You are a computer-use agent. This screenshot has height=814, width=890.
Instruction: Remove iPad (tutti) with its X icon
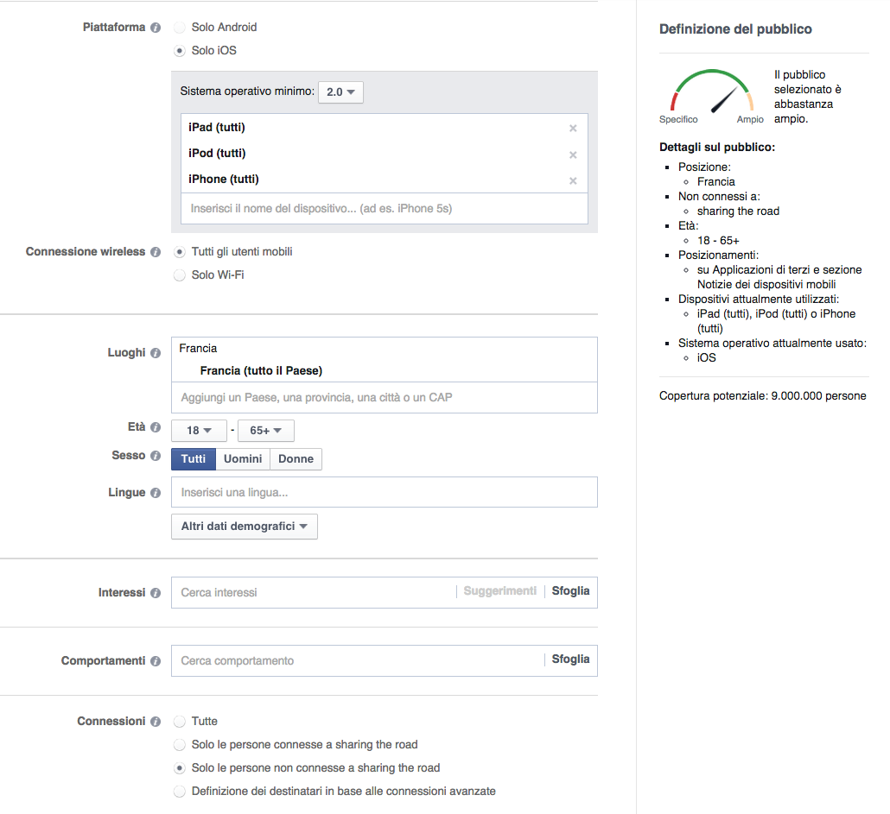(x=573, y=129)
